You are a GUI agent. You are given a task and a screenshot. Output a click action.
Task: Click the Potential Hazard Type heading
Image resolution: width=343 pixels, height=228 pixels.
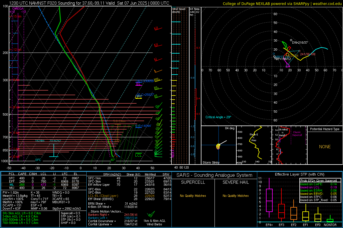[325, 129]
